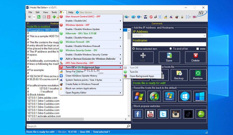Open the IP Address dropdown
Screen dimensions: 233x135
click(x=205, y=35)
